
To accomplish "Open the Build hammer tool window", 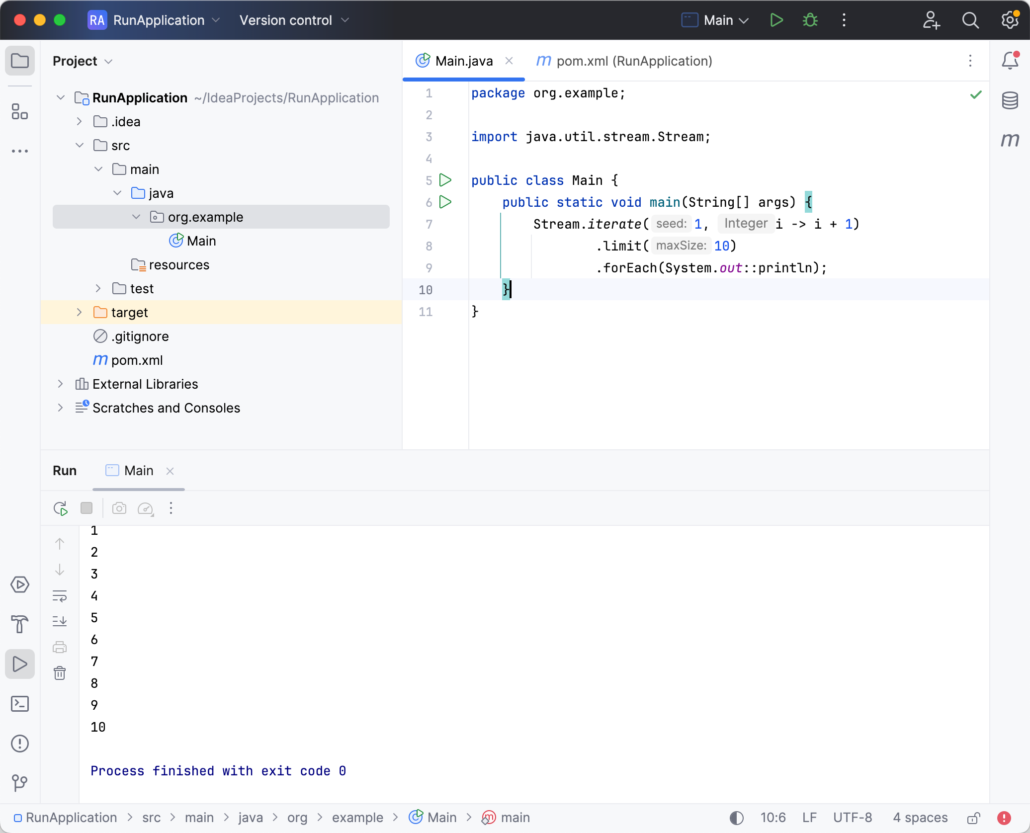I will click(20, 624).
